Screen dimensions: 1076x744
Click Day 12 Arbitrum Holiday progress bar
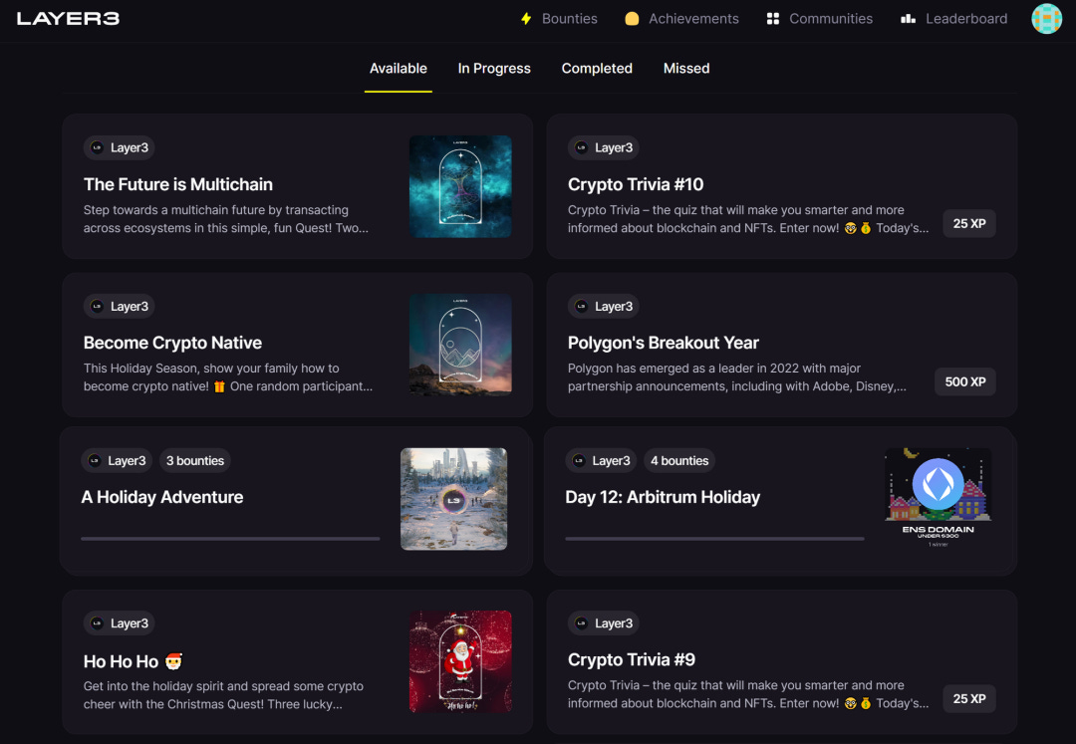(x=715, y=539)
